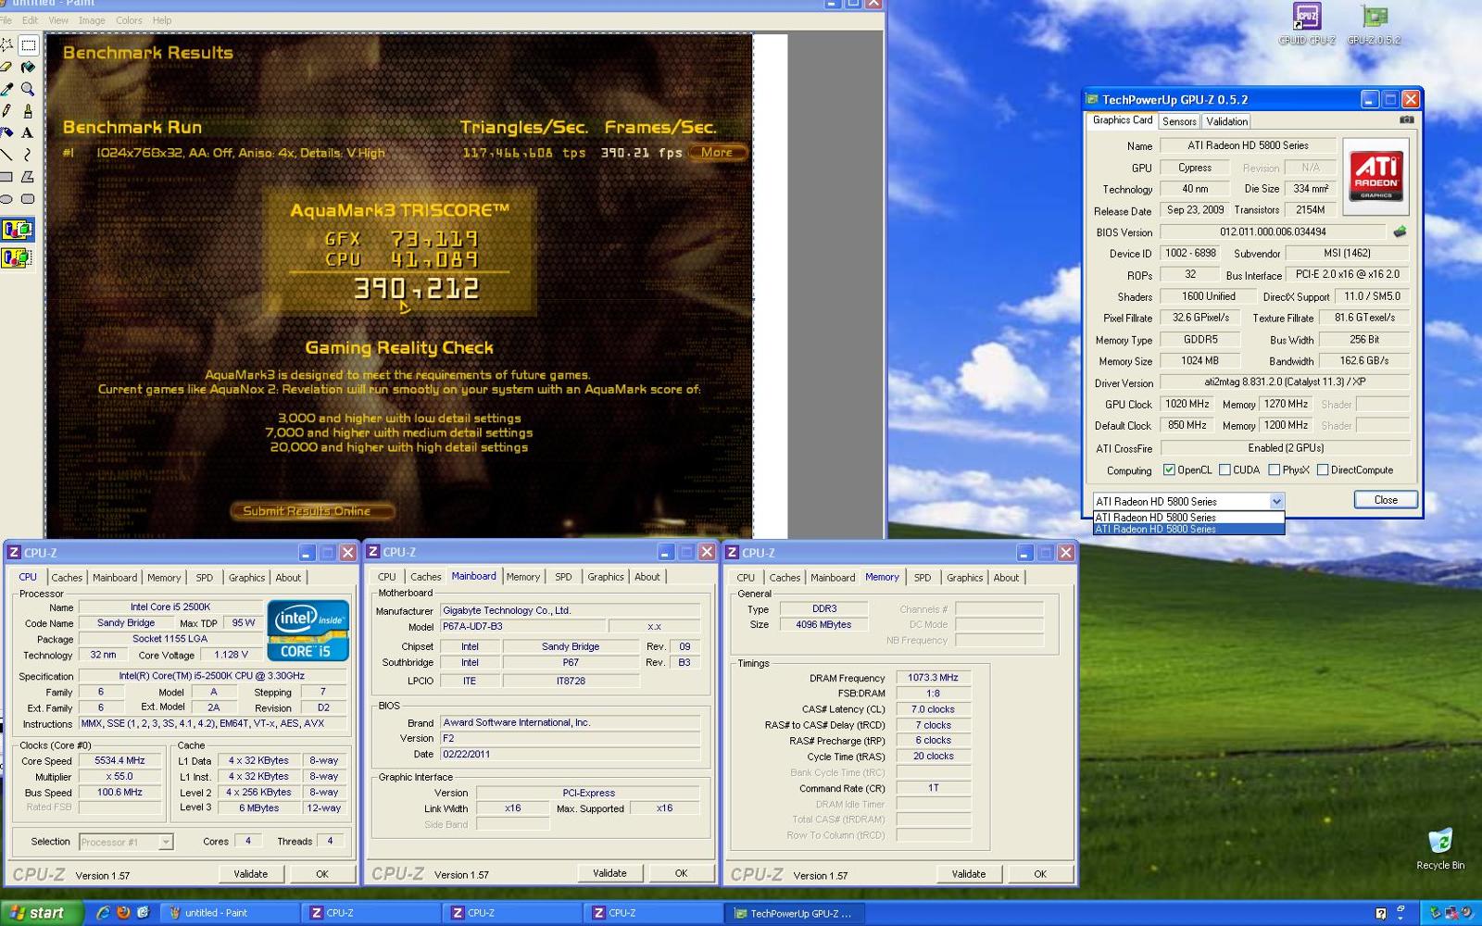Toggle the CUDA checkbox in GPU-Z

tap(1225, 470)
